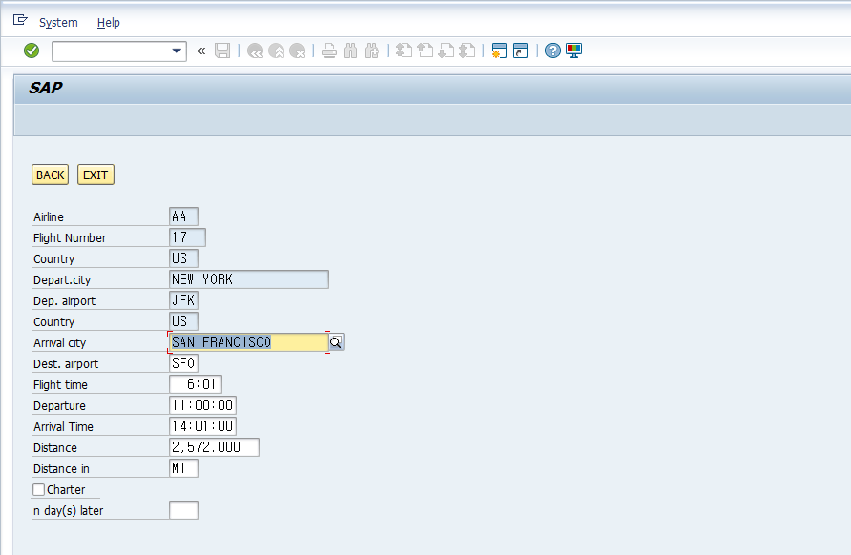
Task: Click the Airline label
Action: coord(49,217)
